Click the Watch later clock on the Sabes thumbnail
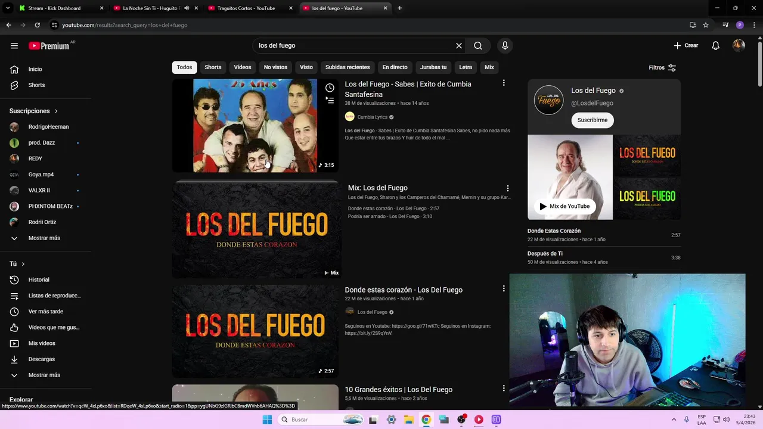 [x=330, y=88]
